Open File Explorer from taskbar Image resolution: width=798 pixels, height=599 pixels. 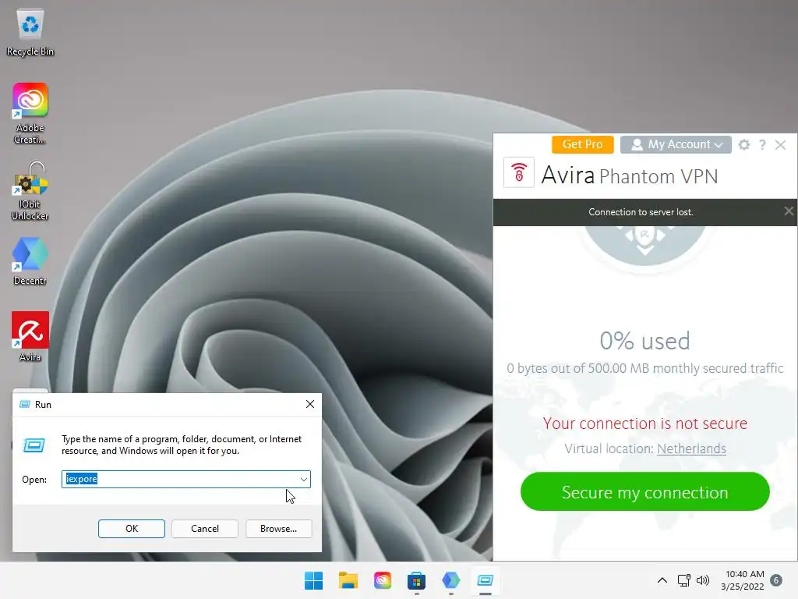click(x=348, y=580)
